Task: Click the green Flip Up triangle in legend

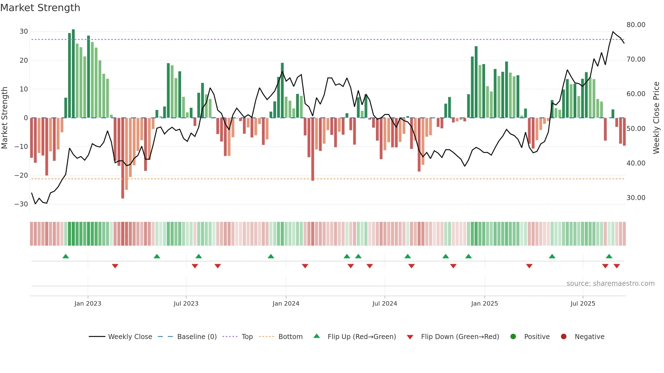Action: coord(317,336)
